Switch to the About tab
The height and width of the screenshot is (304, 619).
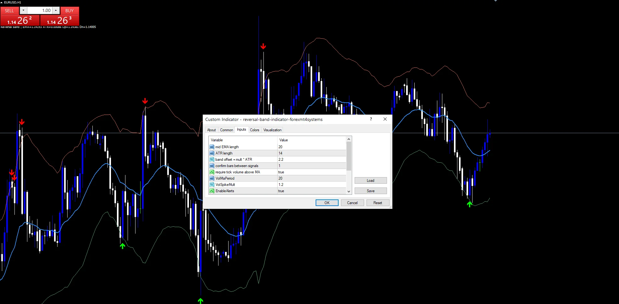pyautogui.click(x=212, y=130)
